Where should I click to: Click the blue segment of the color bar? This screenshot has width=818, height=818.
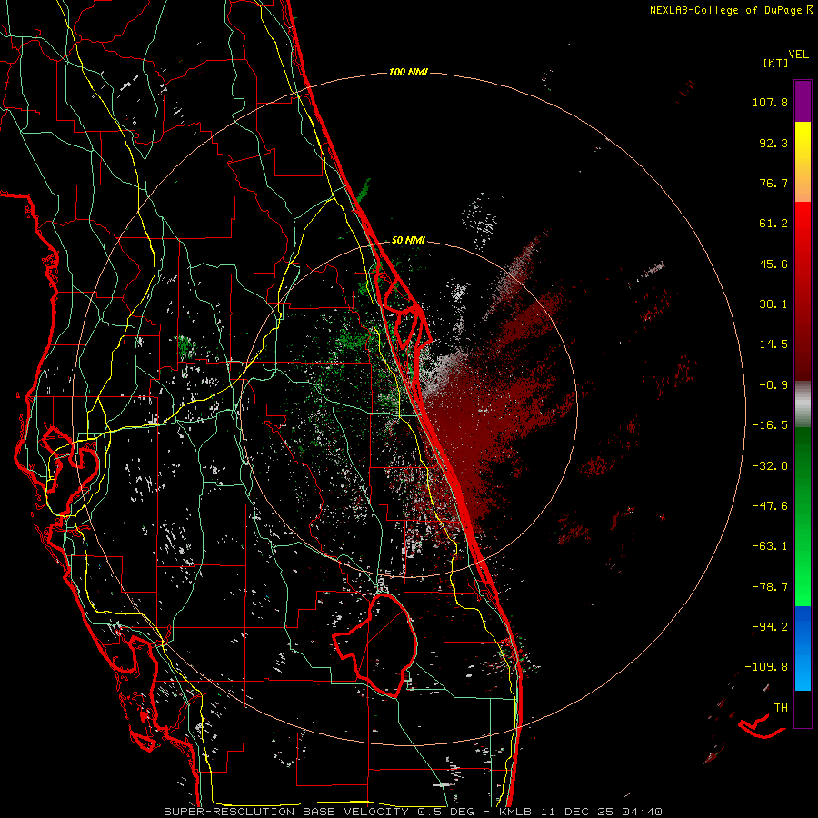coord(803,648)
